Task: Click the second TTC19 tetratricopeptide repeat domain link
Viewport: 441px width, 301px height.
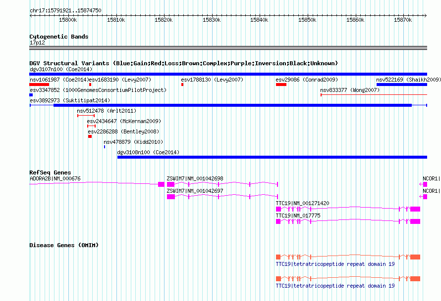Action: click(335, 286)
